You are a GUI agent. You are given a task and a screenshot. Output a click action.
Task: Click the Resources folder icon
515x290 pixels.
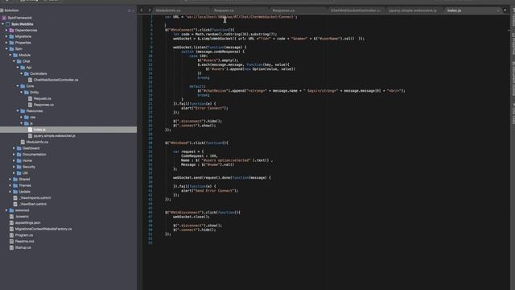[23, 111]
